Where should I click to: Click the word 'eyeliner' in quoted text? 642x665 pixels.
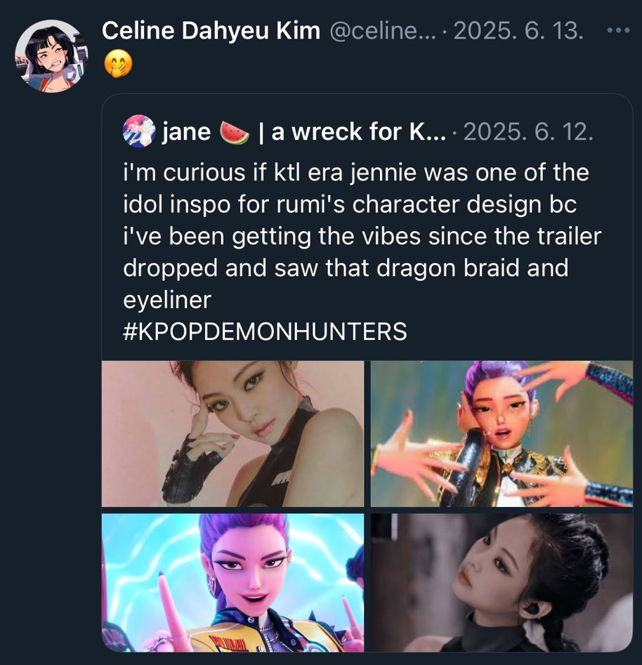tap(166, 300)
